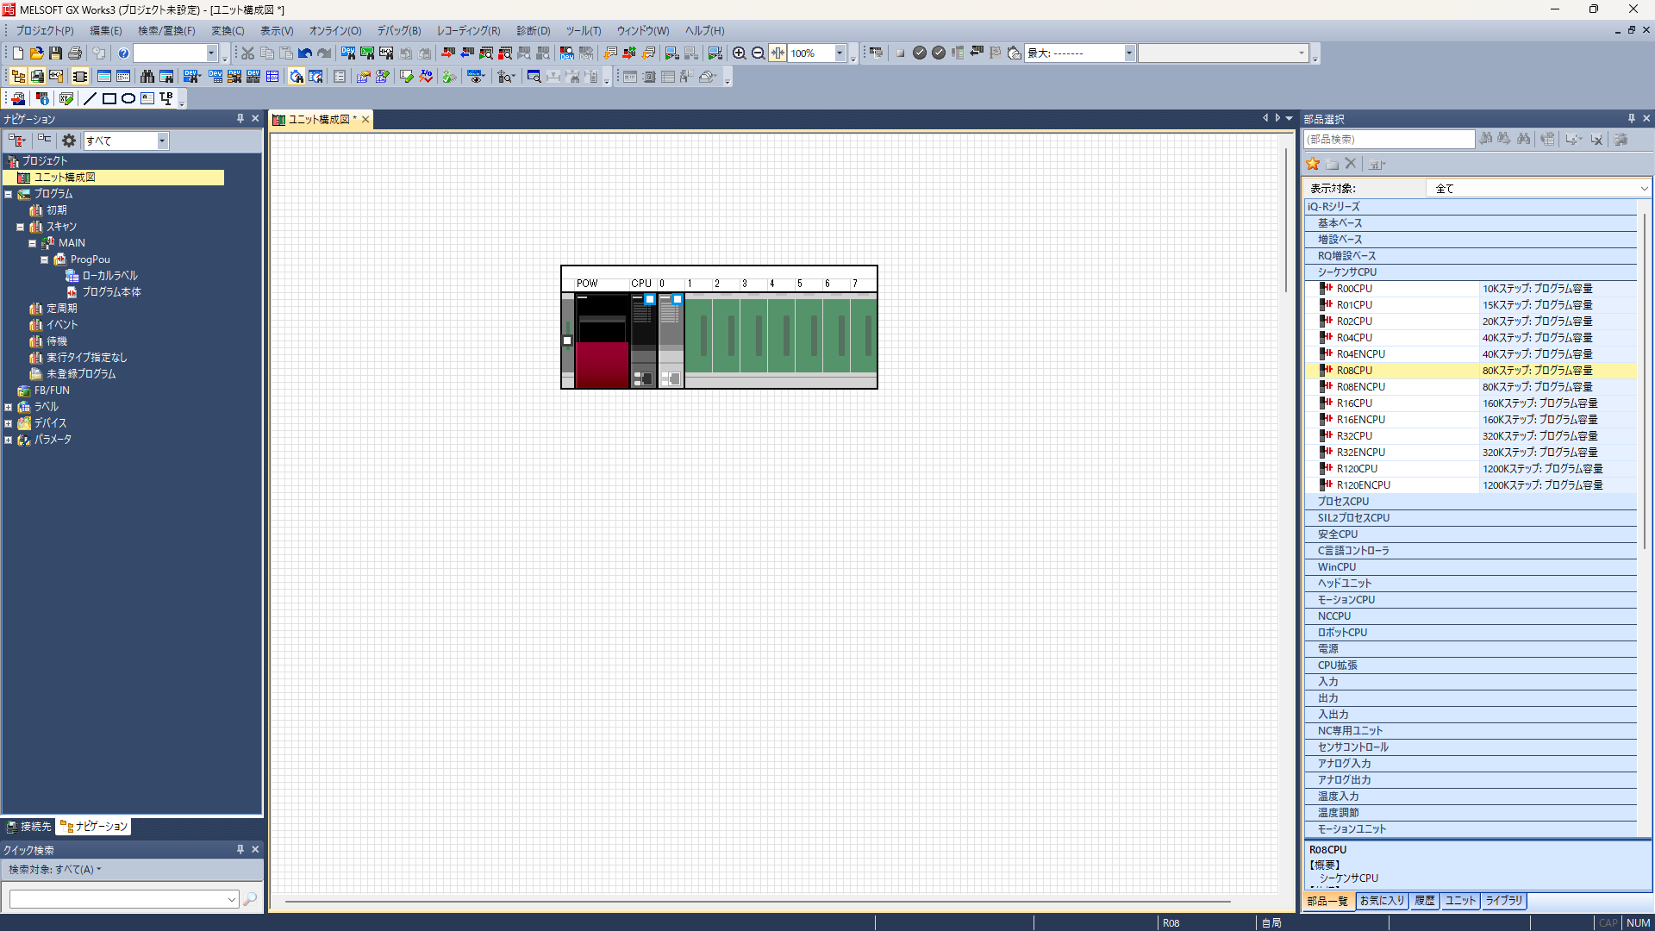Click the 部品検索 search field
This screenshot has height=931, width=1655.
point(1390,140)
